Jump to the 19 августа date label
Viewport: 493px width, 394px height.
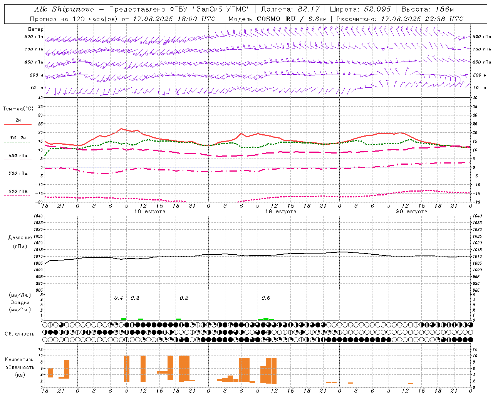coord(281,212)
